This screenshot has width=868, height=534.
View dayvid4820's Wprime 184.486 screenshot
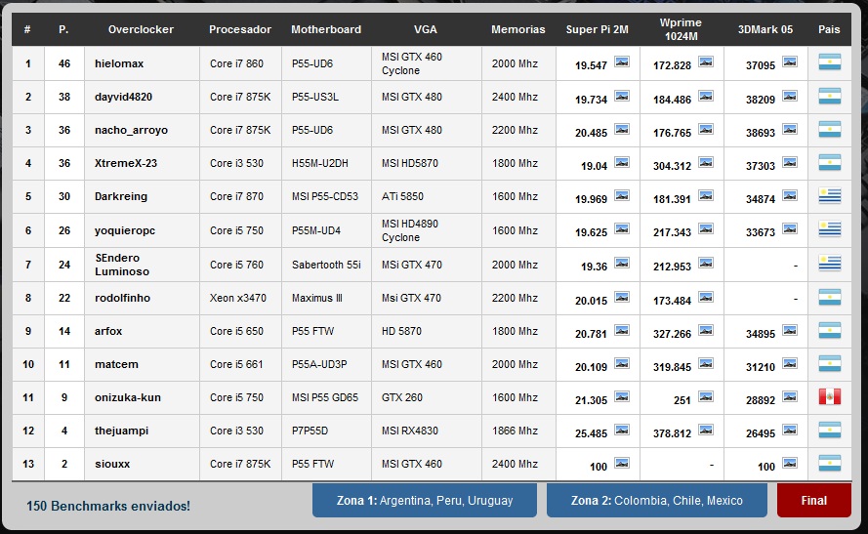click(705, 97)
